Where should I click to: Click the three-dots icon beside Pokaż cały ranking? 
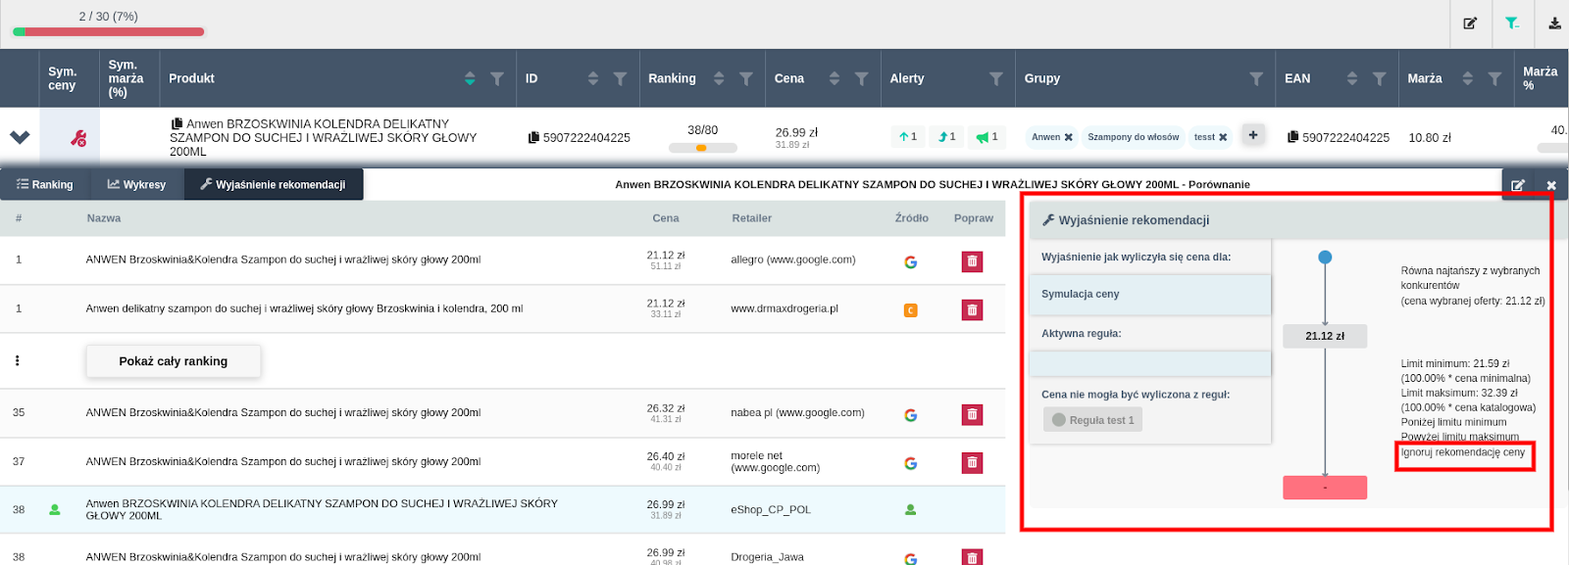tap(18, 360)
